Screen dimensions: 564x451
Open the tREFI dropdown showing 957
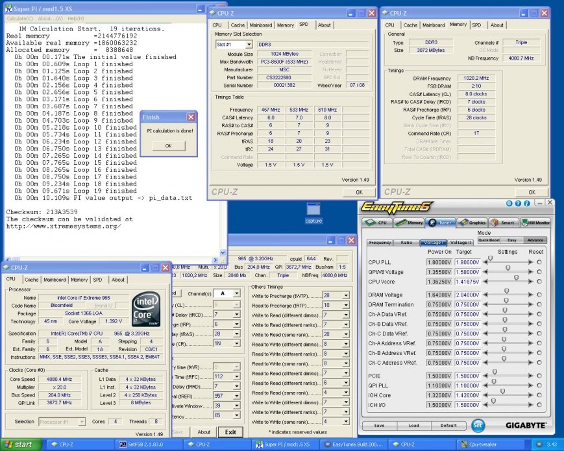point(236,396)
